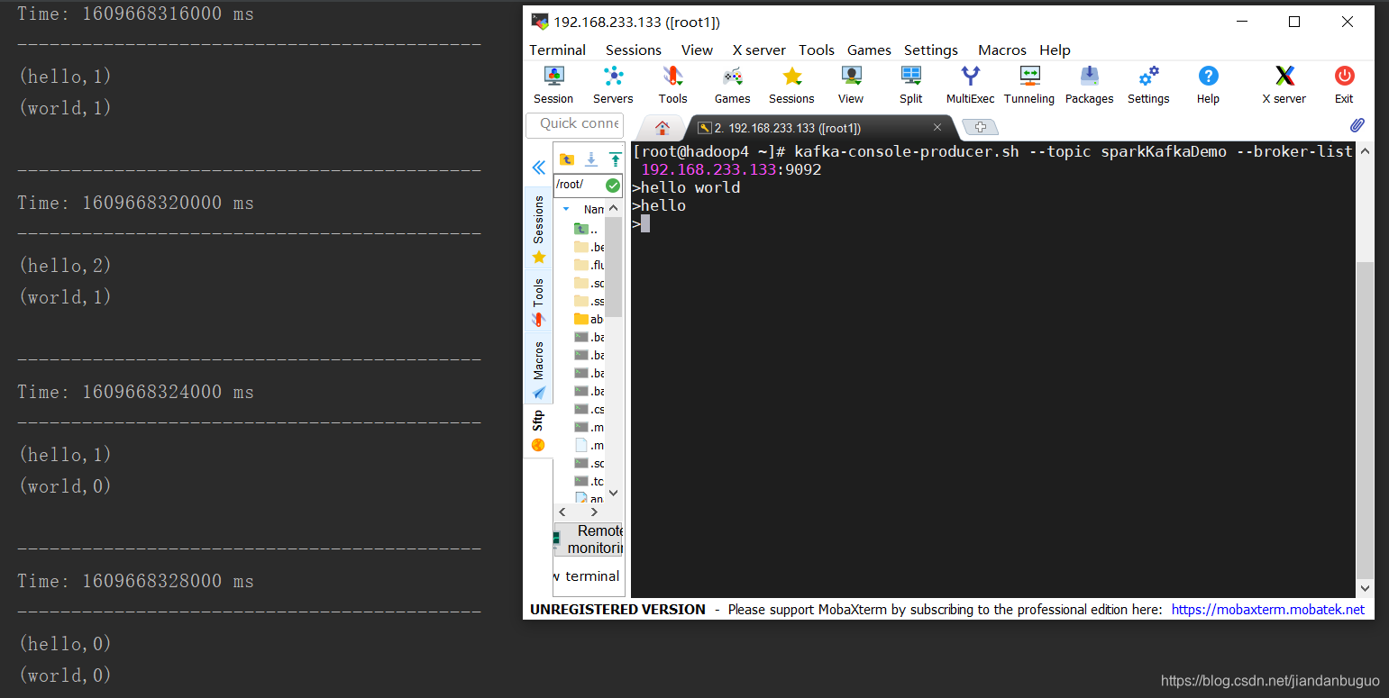The width and height of the screenshot is (1389, 698).
Task: Select the '.ss' folder row
Action: pos(589,301)
